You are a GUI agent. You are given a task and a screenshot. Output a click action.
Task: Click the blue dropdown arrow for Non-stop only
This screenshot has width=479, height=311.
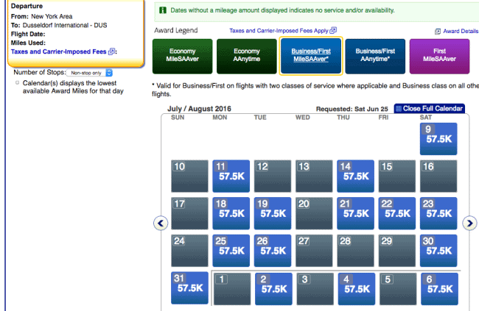point(109,73)
